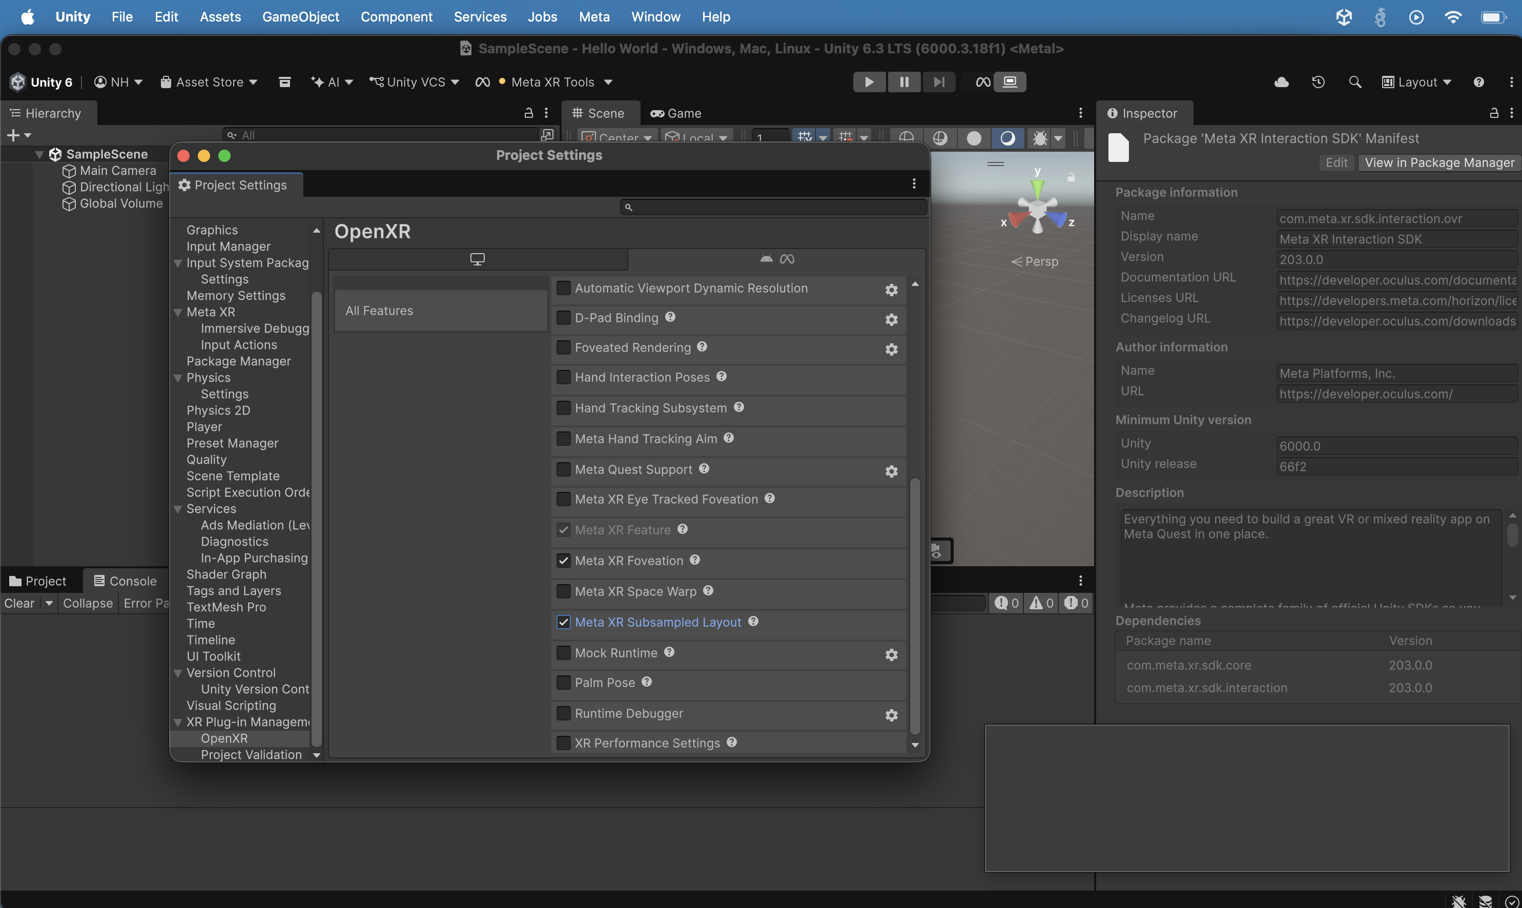This screenshot has width=1522, height=908.
Task: Collapse SampleScene in Hierarchy
Action: coord(39,155)
